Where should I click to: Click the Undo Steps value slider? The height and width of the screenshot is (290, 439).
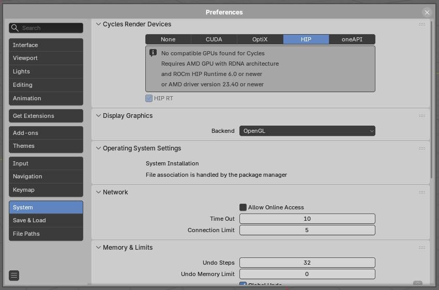pyautogui.click(x=307, y=263)
